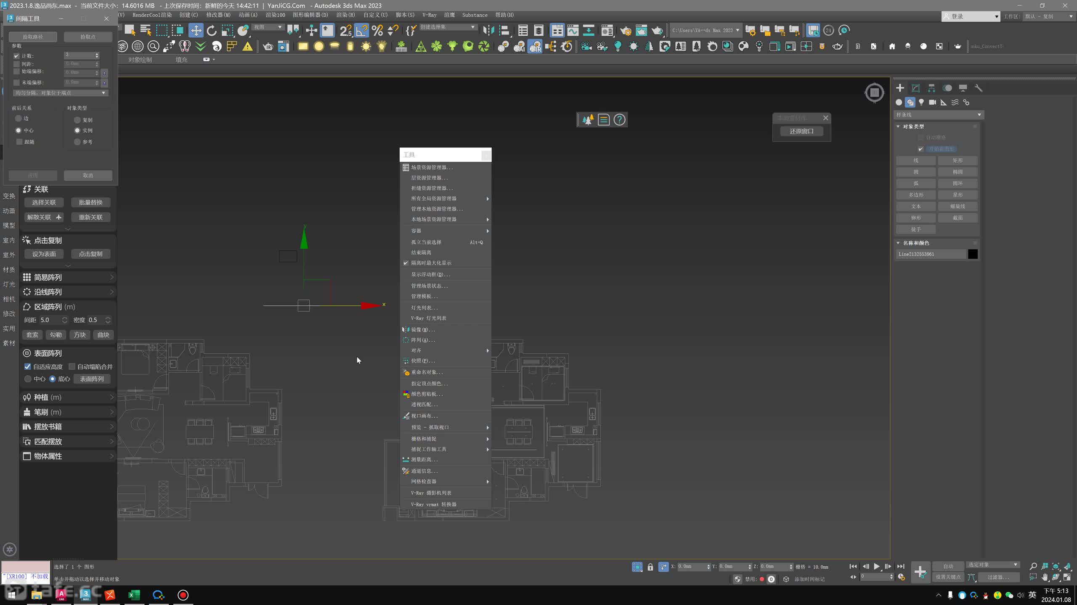
Task: Toggle the Percent Snap icon
Action: click(377, 30)
